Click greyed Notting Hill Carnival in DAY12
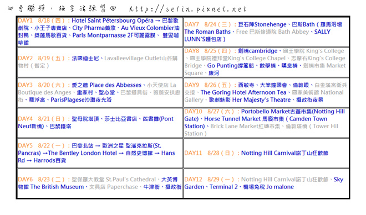Image resolution: width=366 pixels, height=215 pixels. [x=268, y=180]
